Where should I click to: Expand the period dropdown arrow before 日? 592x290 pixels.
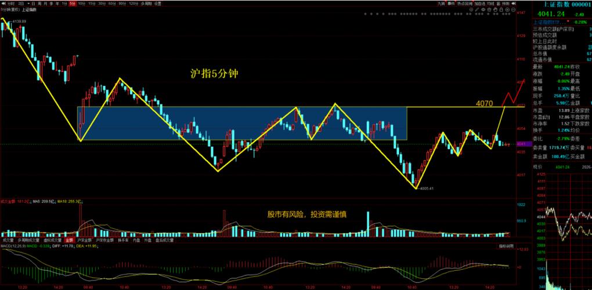click(x=28, y=3)
